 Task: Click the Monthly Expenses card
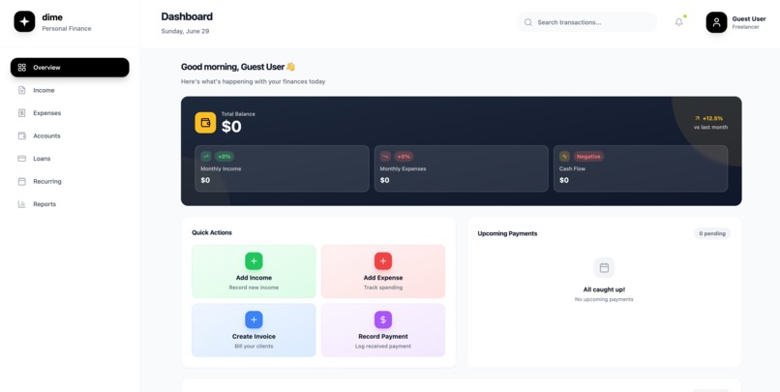tap(462, 168)
